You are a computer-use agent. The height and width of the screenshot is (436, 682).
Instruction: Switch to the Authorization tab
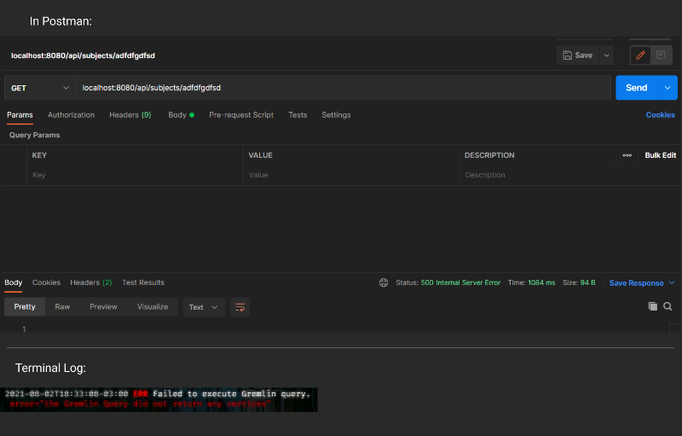click(x=72, y=115)
